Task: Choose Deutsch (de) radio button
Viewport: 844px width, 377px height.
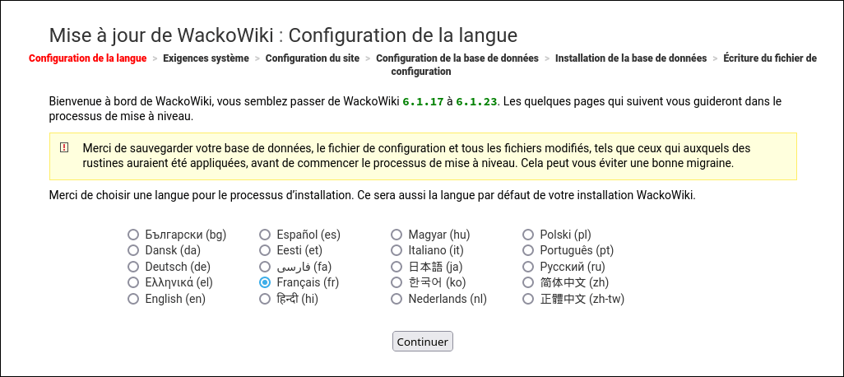Action: click(x=133, y=267)
